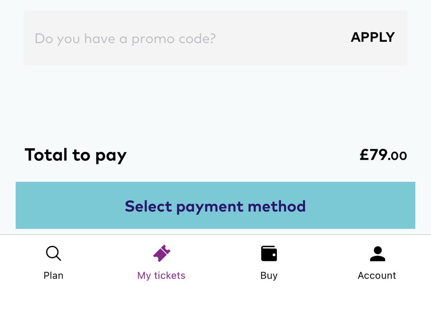Click the pound sign in the total
The width and height of the screenshot is (431, 316).
pyautogui.click(x=364, y=155)
